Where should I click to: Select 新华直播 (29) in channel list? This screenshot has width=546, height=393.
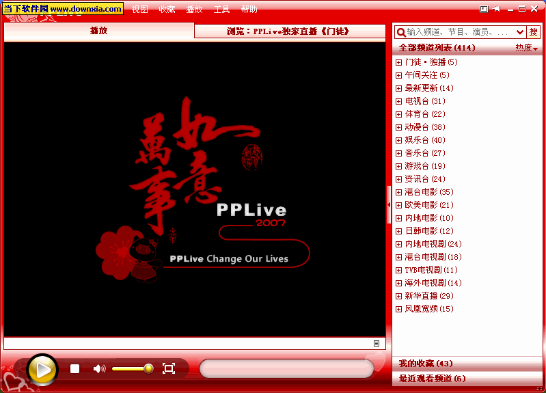pyautogui.click(x=429, y=296)
